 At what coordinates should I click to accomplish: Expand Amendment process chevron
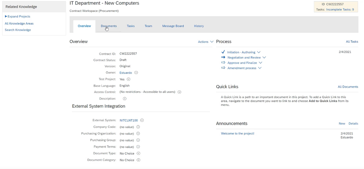pos(260,68)
